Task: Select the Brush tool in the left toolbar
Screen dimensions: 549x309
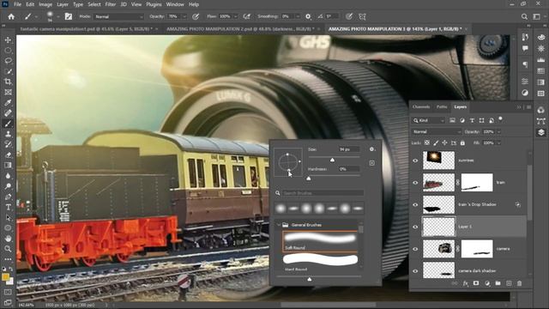Action: click(x=8, y=124)
